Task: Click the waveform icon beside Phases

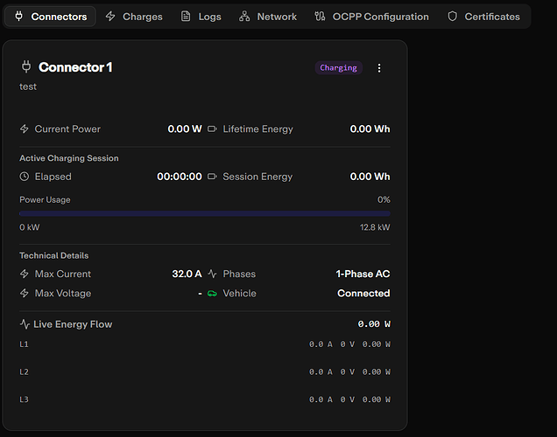Action: [212, 274]
